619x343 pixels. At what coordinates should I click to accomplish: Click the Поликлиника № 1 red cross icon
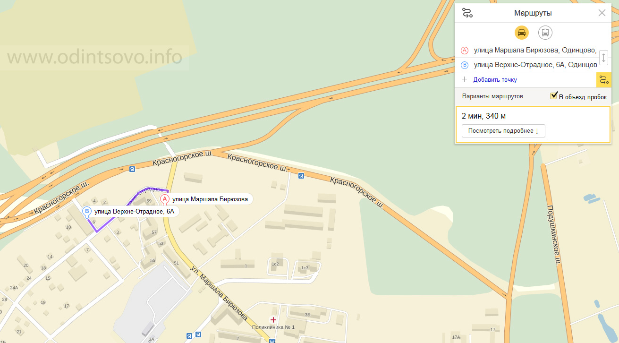[x=273, y=320]
